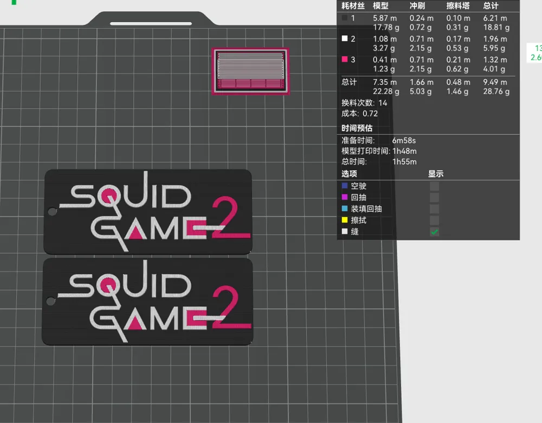Screen dimensions: 542x423
Task: Select the lower Squid Game 2 keychain model
Action: click(147, 301)
